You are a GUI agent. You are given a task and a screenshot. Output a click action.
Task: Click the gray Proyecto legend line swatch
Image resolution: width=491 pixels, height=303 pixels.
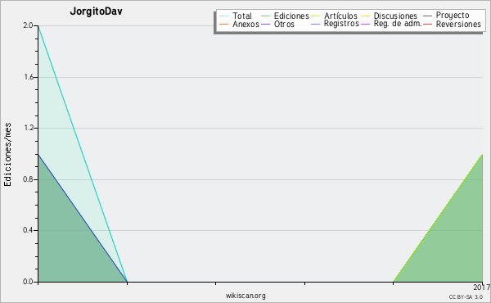428,16
